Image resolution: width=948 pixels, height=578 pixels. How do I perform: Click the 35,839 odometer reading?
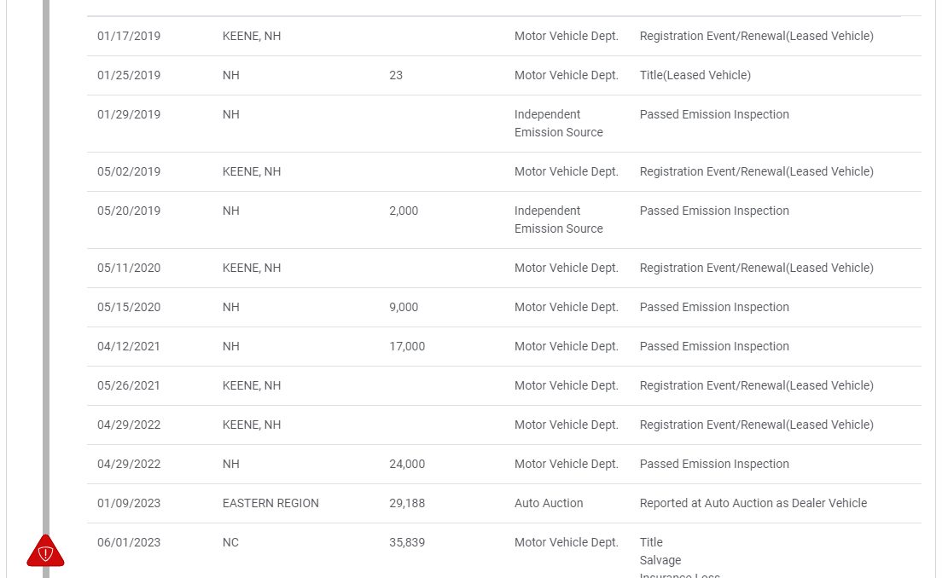(407, 542)
